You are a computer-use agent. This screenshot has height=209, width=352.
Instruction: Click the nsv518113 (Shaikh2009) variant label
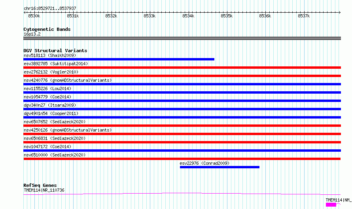(x=50, y=55)
